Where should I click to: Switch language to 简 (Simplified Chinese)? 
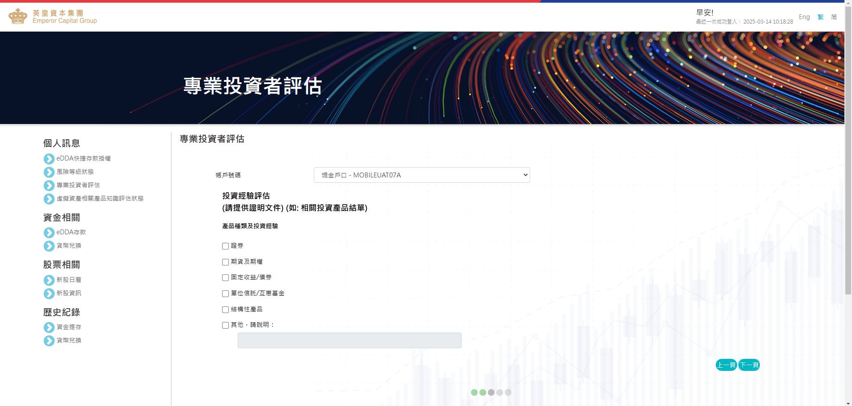click(834, 17)
